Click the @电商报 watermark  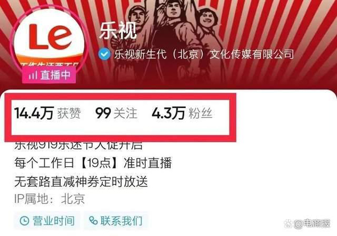(x=312, y=224)
